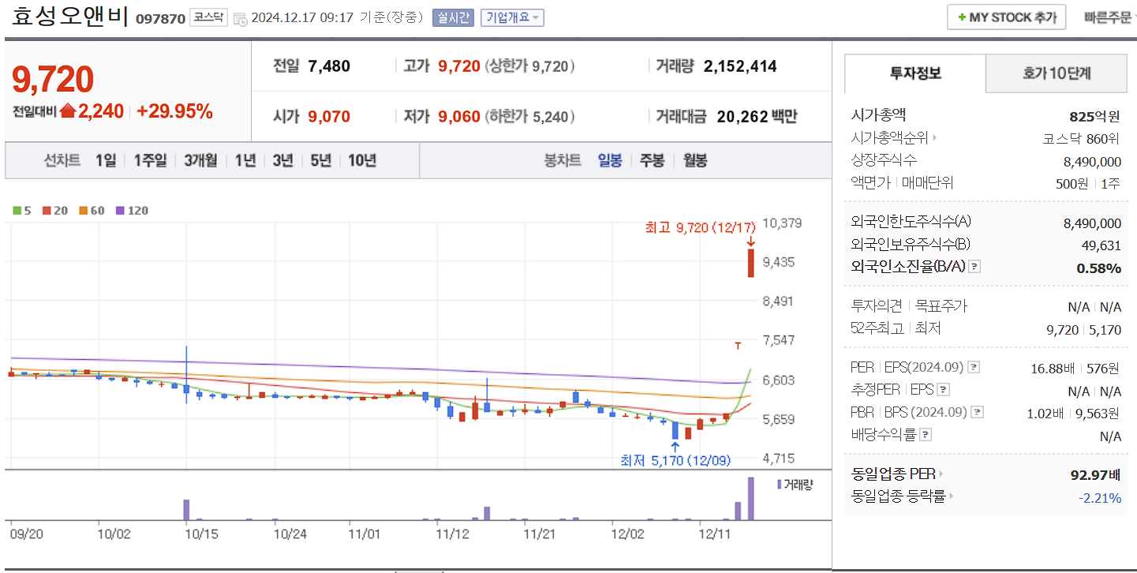
Task: Click the PBR BPS help icon
Action: (976, 412)
